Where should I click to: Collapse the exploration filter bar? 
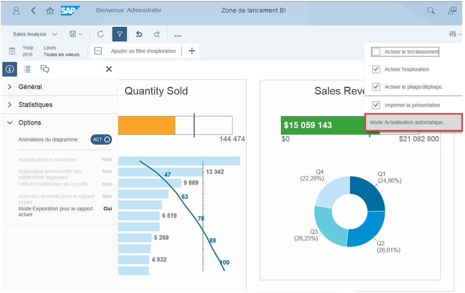(x=98, y=51)
